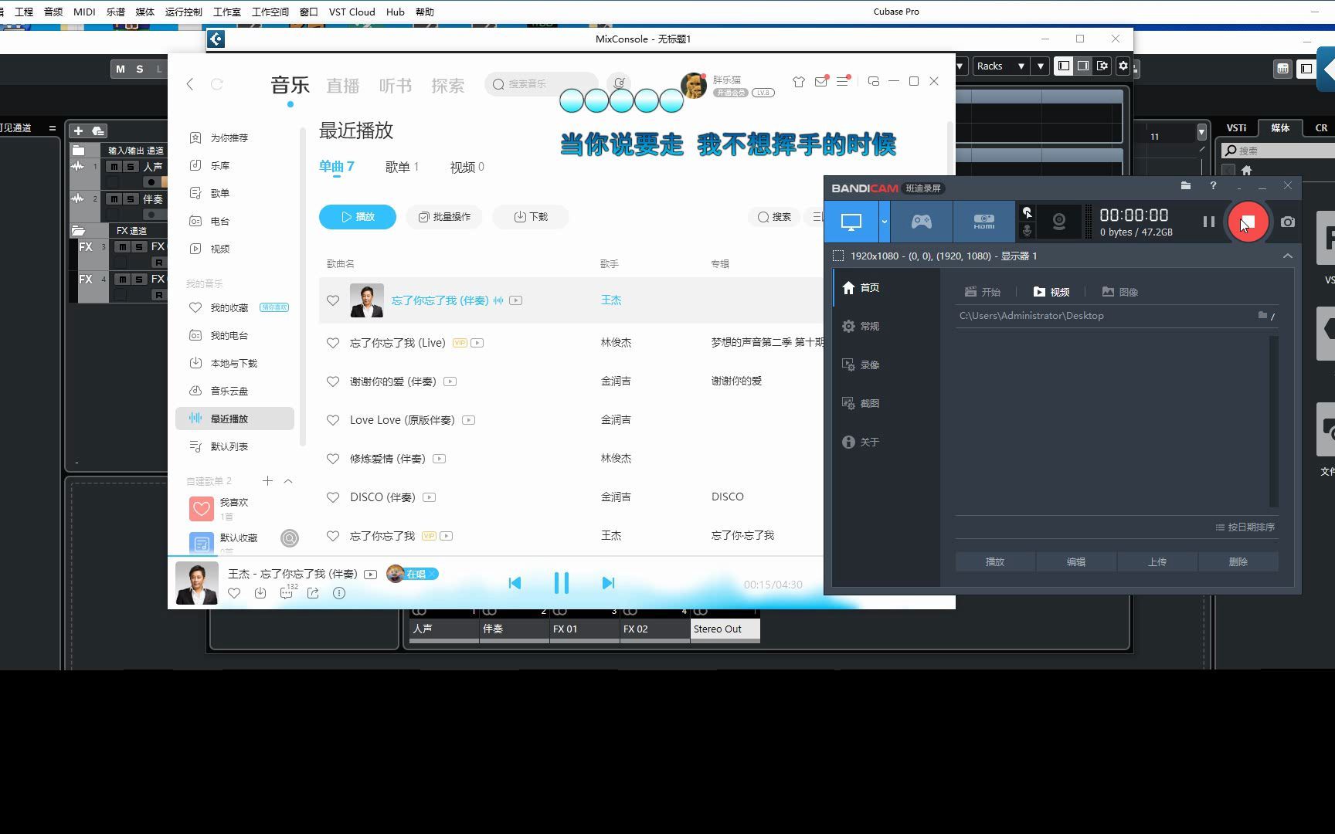Viewport: 1335px width, 834px height.
Task: Click 搜索音乐 search field
Action: [542, 84]
